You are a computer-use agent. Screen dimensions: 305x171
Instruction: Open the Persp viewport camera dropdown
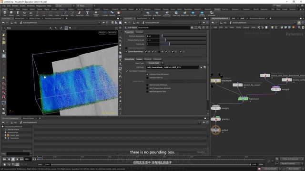pyautogui.click(x=102, y=33)
